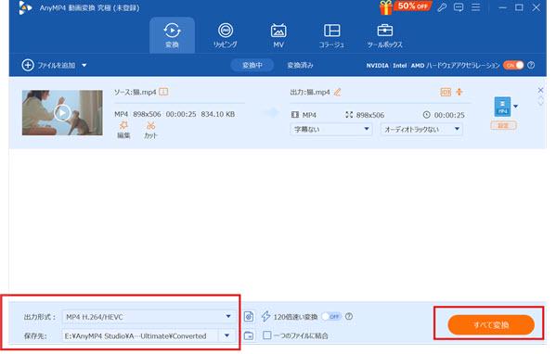Switch to the コラージュ tab
Screen dimensions: 556x354
(331, 35)
